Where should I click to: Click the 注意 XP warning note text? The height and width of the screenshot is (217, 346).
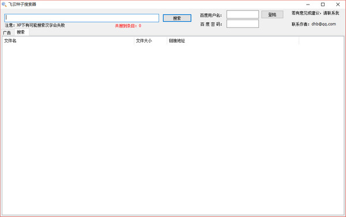[35, 25]
